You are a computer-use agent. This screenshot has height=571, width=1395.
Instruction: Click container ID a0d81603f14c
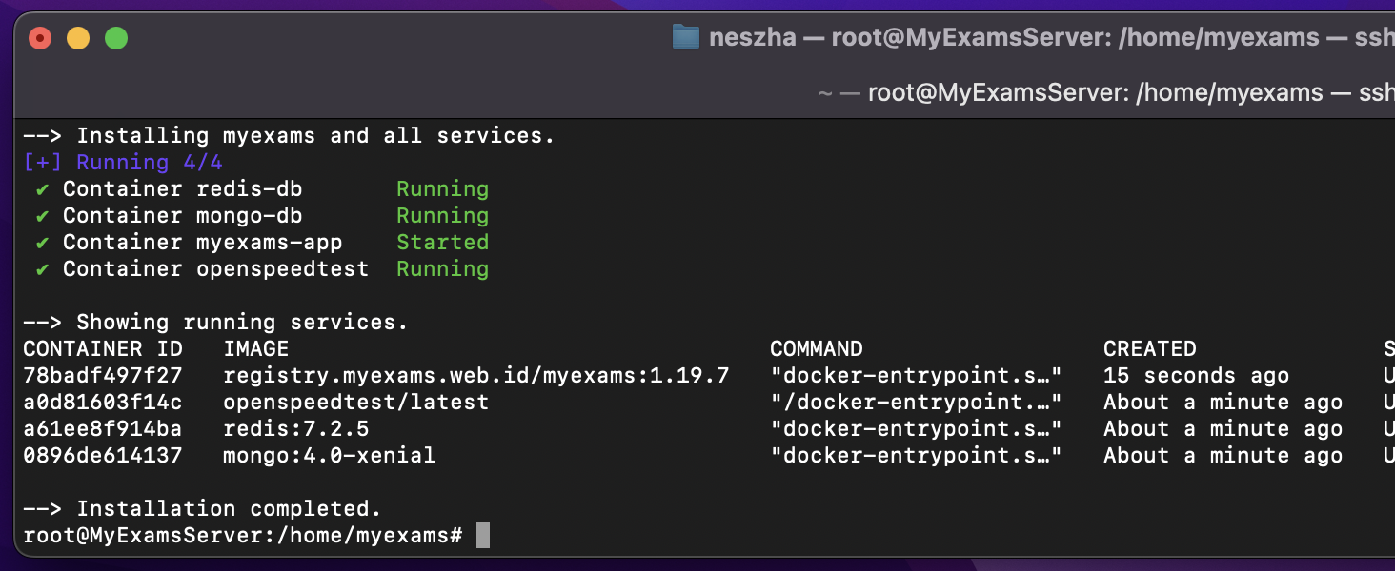click(x=103, y=403)
